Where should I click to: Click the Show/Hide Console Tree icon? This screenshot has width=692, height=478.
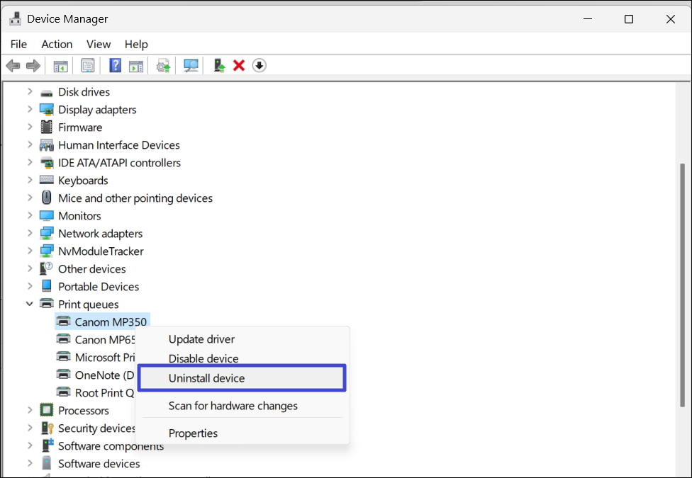[x=61, y=66]
